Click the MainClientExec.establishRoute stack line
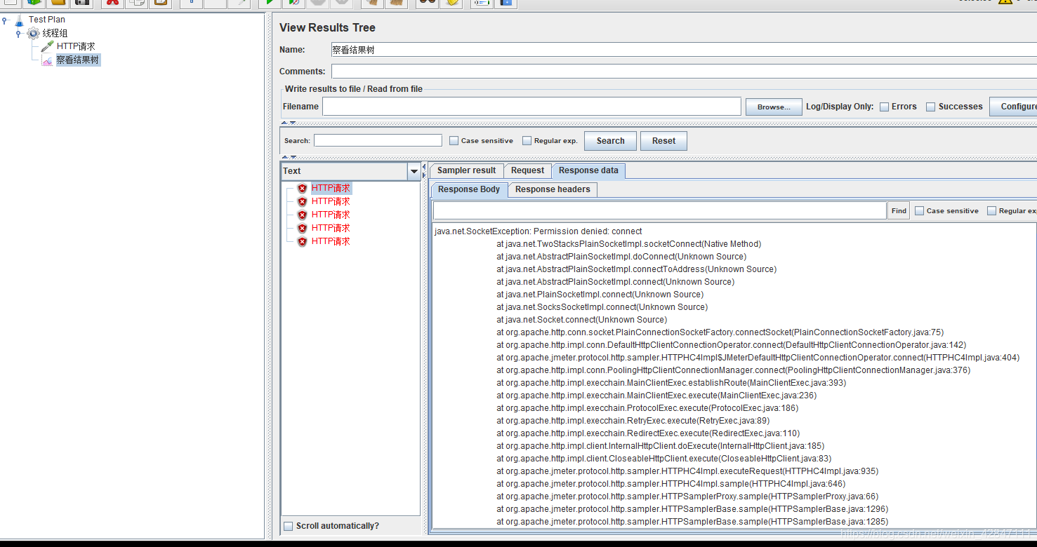This screenshot has width=1037, height=547. click(x=671, y=383)
